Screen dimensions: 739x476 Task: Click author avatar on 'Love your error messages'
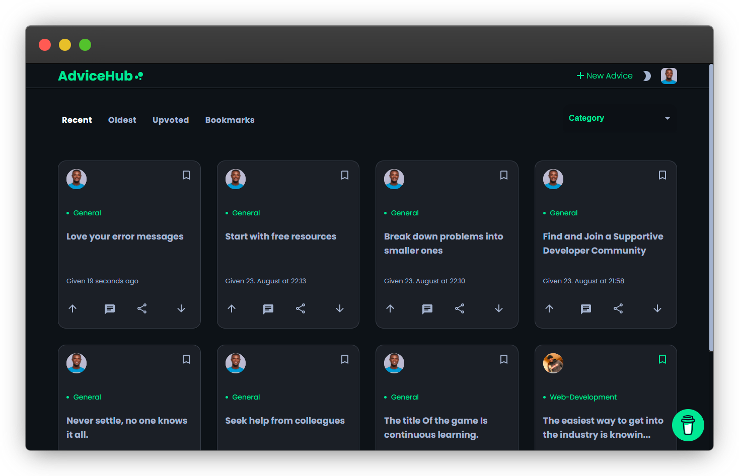pos(77,179)
